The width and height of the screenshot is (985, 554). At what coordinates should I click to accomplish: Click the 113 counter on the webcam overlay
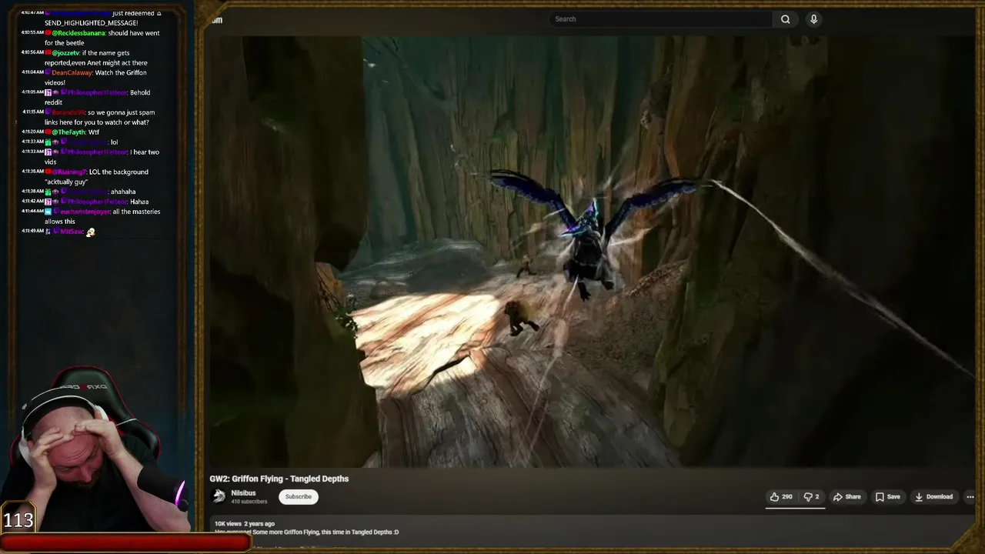(x=18, y=521)
